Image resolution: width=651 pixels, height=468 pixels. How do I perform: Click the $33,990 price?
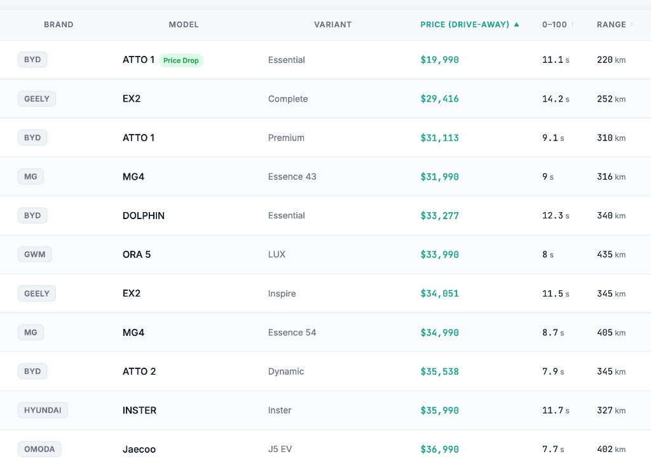click(439, 255)
